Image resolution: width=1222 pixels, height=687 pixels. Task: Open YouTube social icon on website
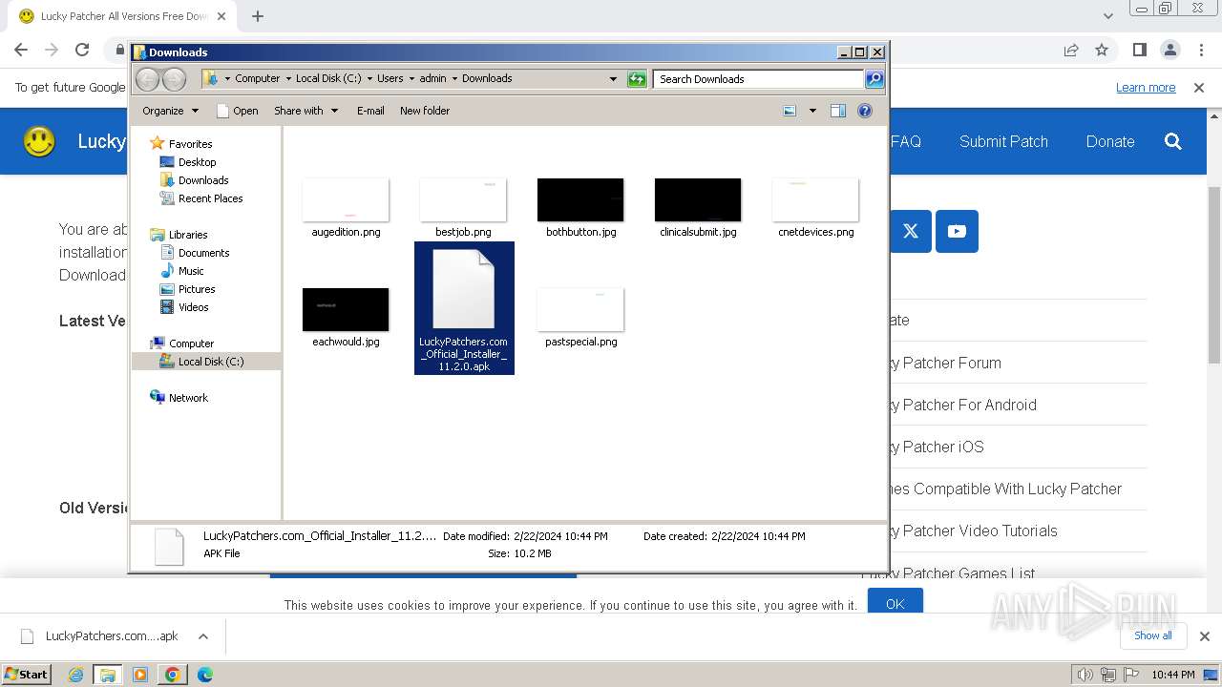957,231
